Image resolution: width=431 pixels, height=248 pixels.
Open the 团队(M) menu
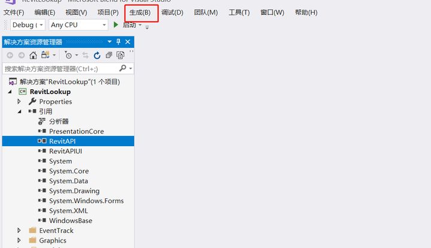pos(206,13)
